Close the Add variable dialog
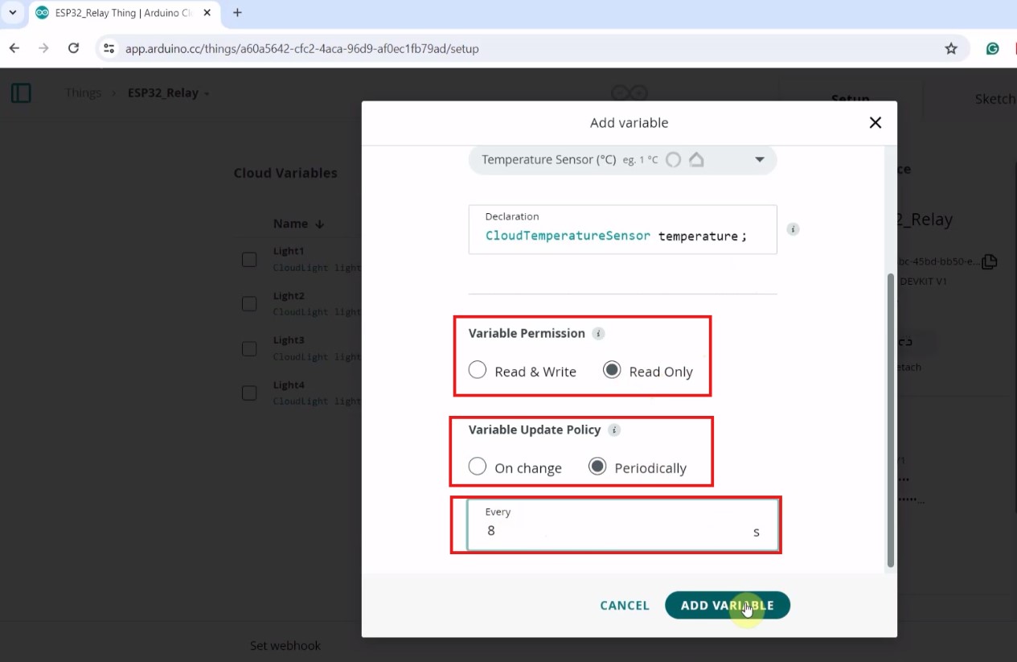 (876, 122)
